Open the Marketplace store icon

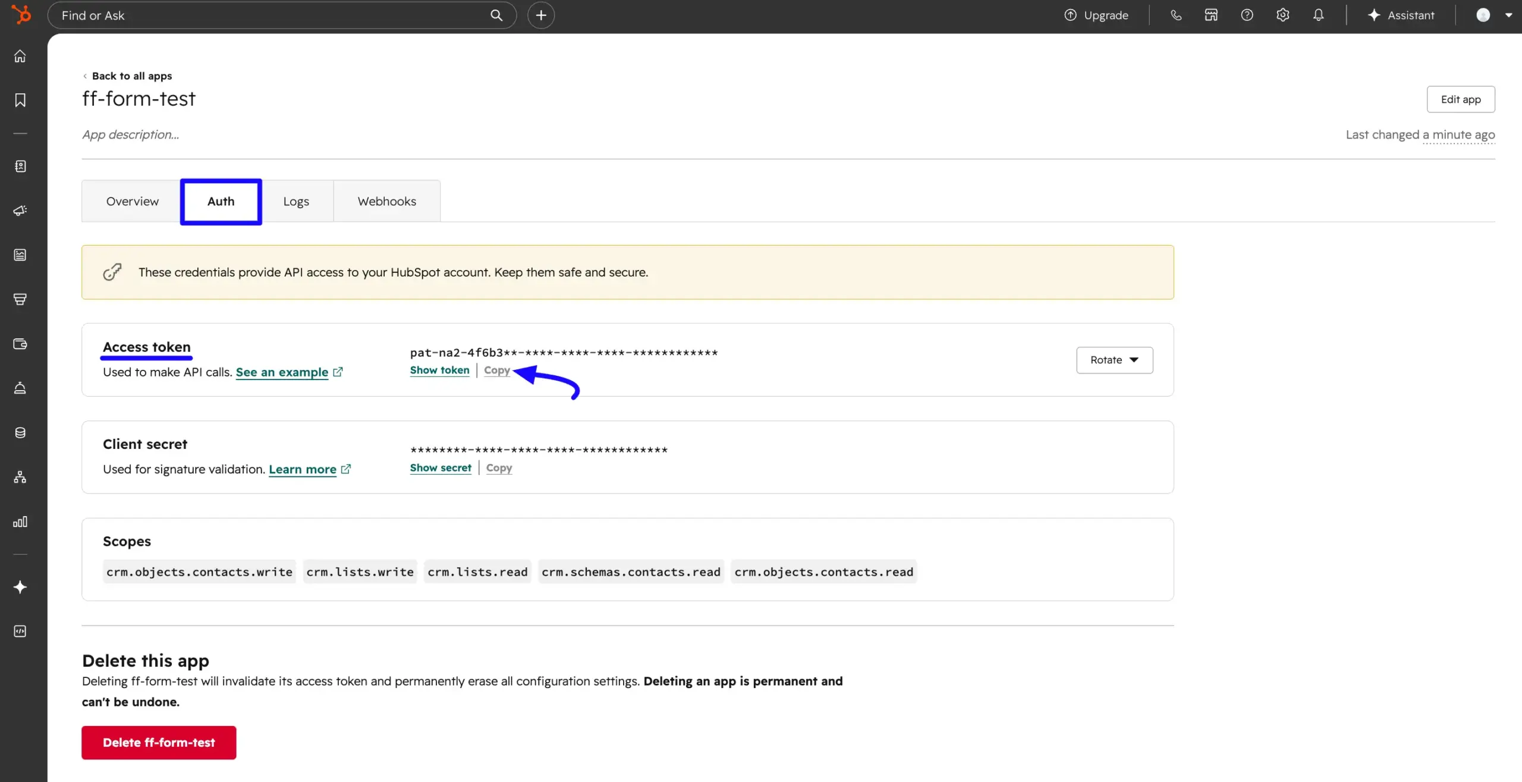[1211, 15]
